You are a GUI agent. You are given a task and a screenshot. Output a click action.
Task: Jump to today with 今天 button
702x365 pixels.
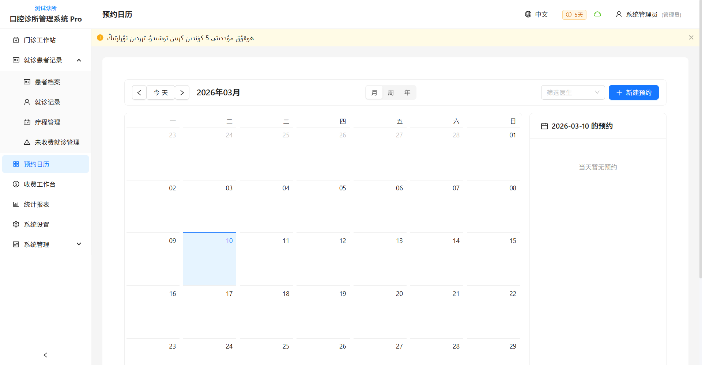click(x=161, y=92)
